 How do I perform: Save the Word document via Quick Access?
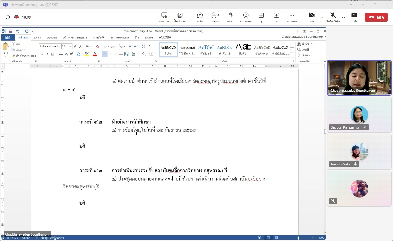[11, 31]
